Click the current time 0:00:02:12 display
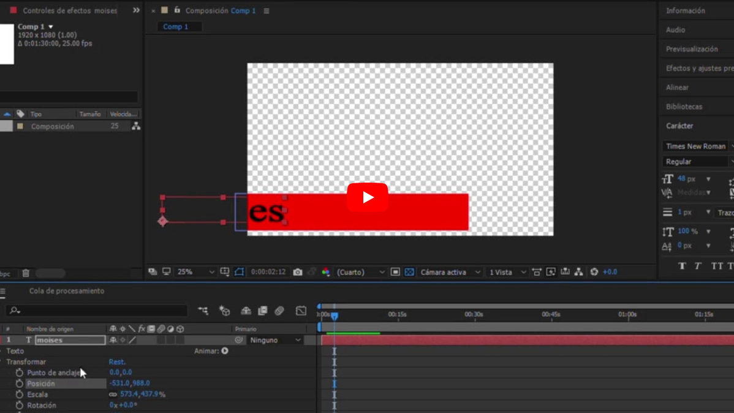Image resolution: width=734 pixels, height=413 pixels. 268,272
